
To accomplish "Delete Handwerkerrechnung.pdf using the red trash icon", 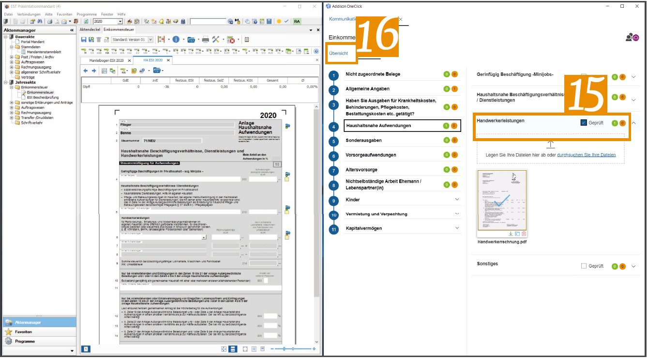I will (x=524, y=233).
